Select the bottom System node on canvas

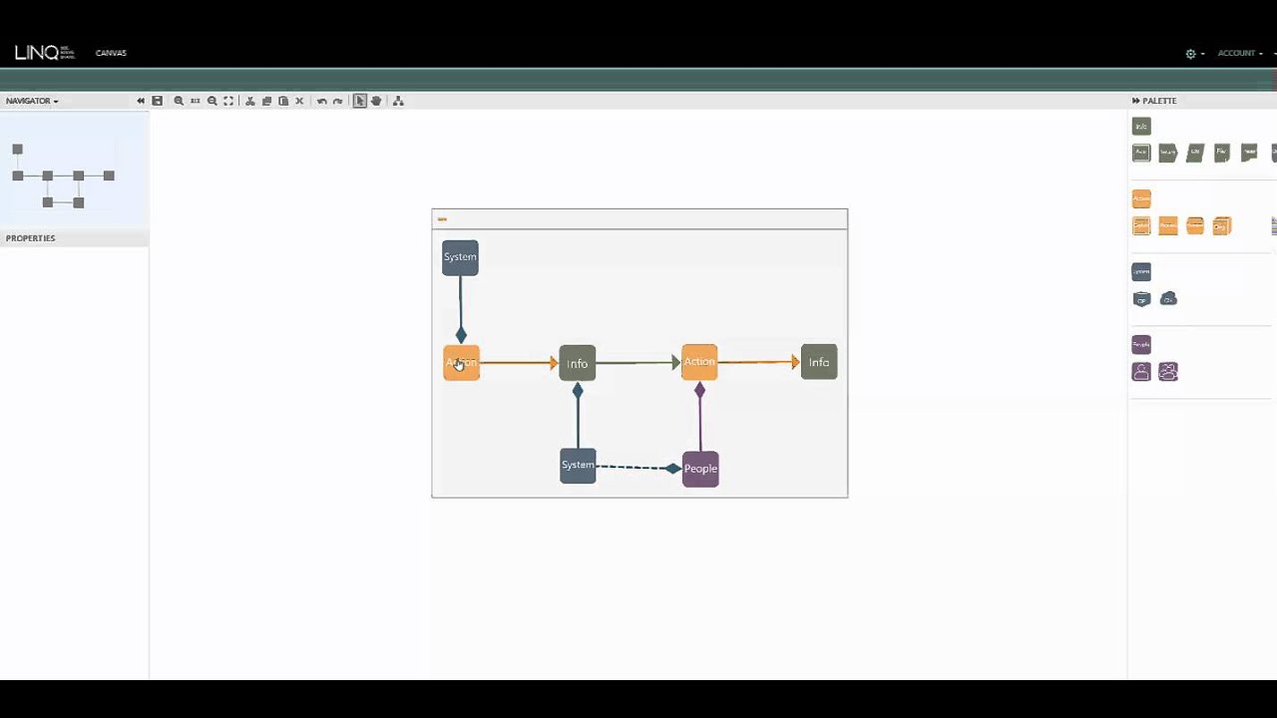(x=578, y=466)
